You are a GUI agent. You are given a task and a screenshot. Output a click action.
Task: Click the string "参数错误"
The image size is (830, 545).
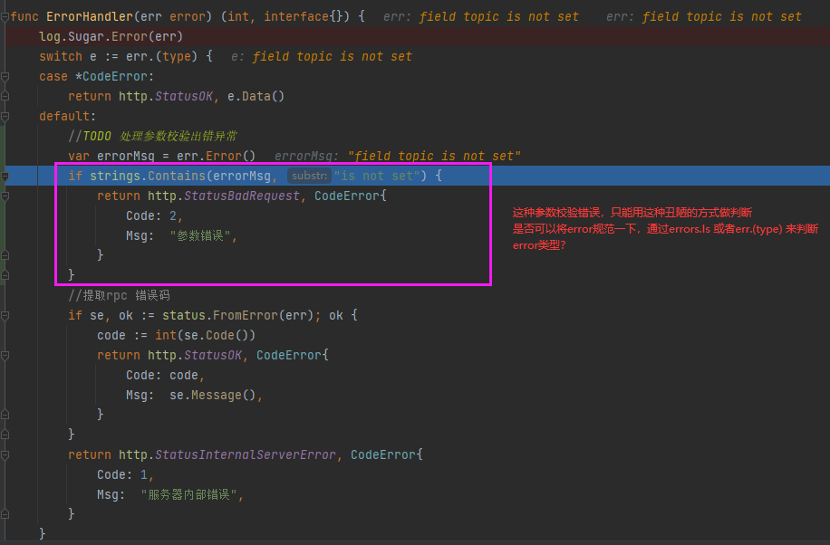[200, 236]
